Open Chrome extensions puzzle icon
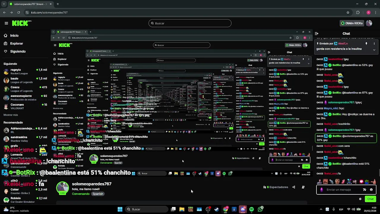Screen dimensions: 380x214 358,12
